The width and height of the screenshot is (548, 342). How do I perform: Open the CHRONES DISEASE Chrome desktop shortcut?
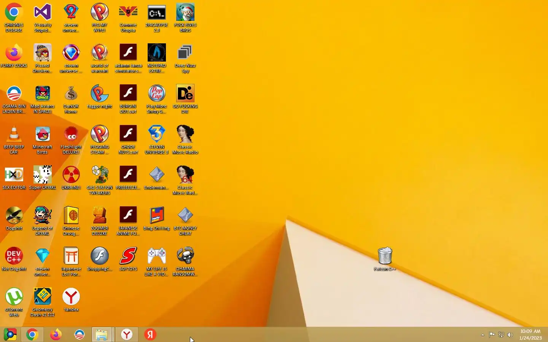[14, 17]
